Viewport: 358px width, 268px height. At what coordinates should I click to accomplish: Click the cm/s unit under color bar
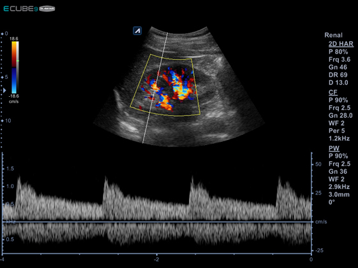pyautogui.click(x=13, y=101)
